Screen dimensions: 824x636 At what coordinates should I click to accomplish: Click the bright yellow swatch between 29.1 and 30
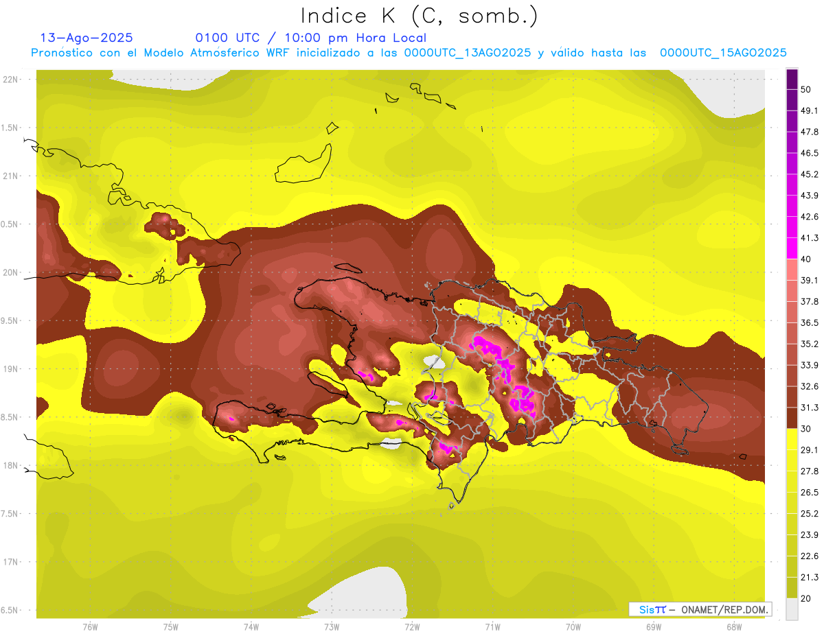[x=792, y=439]
